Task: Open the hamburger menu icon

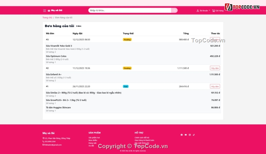Action: (45, 11)
